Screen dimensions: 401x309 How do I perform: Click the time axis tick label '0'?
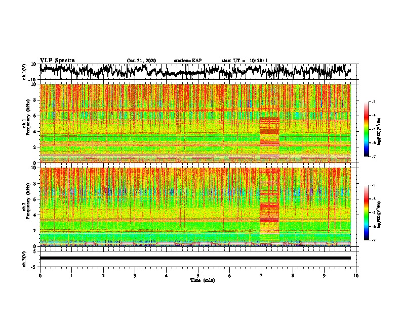[x=40, y=276]
